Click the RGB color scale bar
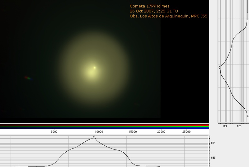 (105, 126)
